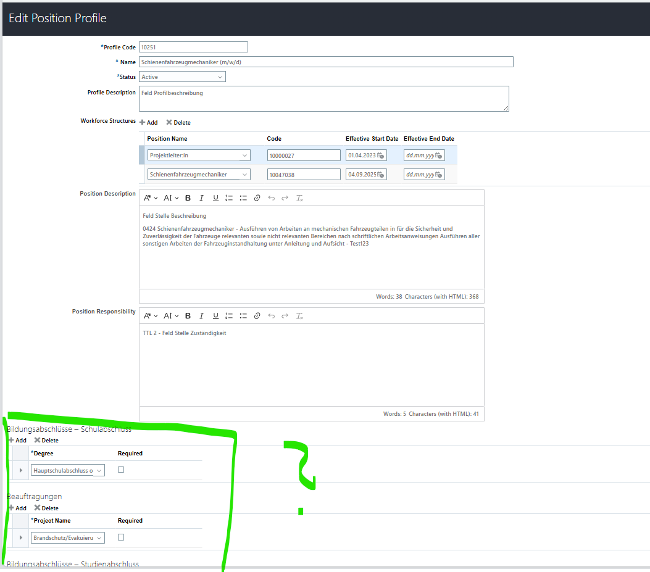Open Hauptschulabschluss degree dropdown

pos(68,470)
